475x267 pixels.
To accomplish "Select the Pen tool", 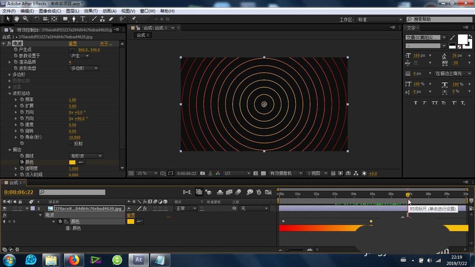I will pos(74,19).
